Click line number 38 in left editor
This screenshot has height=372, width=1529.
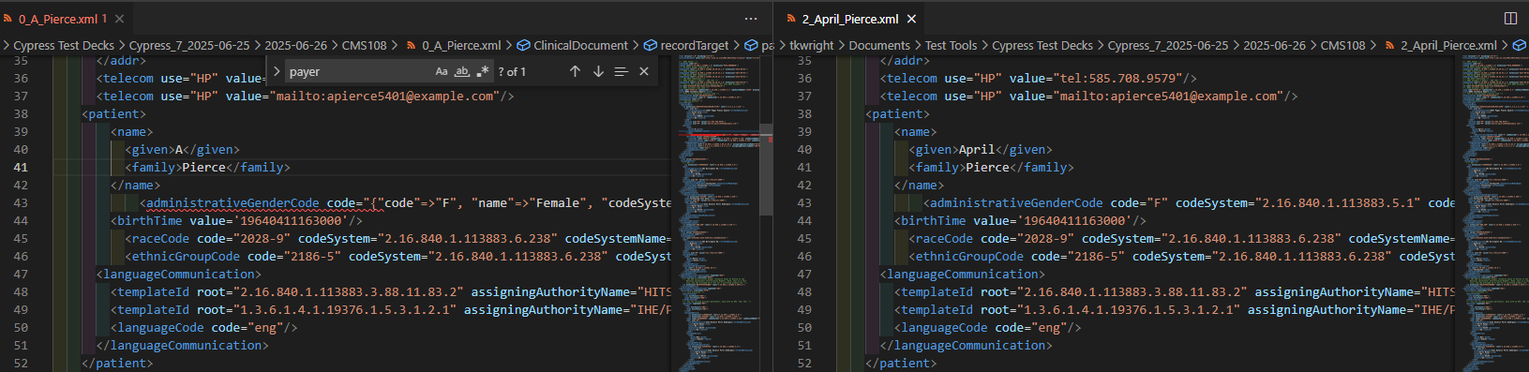[x=21, y=113]
